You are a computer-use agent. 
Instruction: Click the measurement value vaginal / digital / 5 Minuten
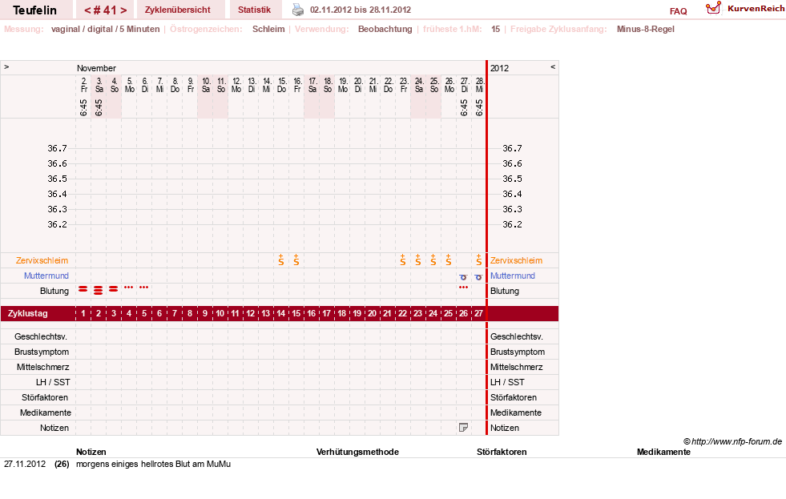105,29
